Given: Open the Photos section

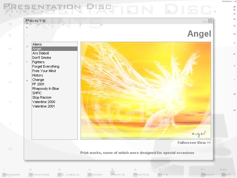Looking at the screenshot, I should (x=141, y=175).
